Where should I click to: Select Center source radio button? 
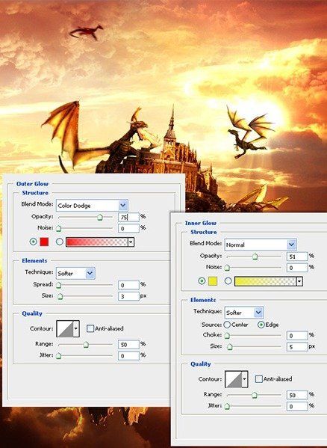227,325
